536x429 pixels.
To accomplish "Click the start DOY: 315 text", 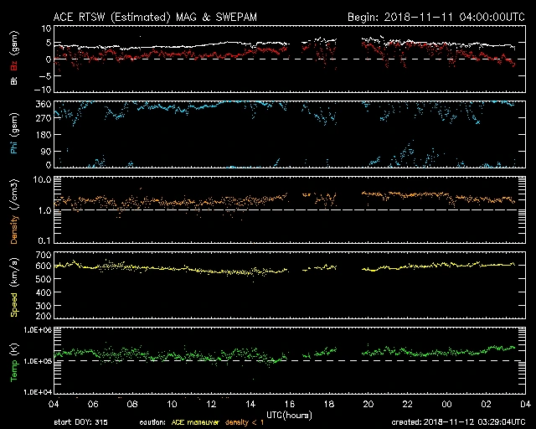I will tap(80, 422).
